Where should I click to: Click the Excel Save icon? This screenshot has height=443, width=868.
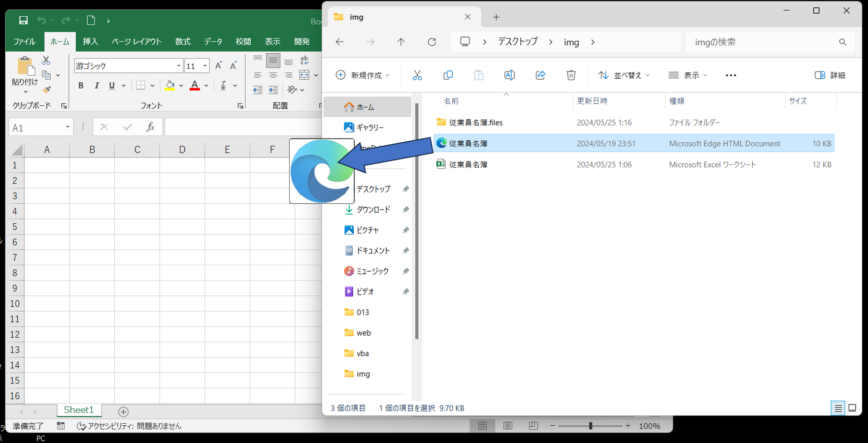pyautogui.click(x=23, y=20)
